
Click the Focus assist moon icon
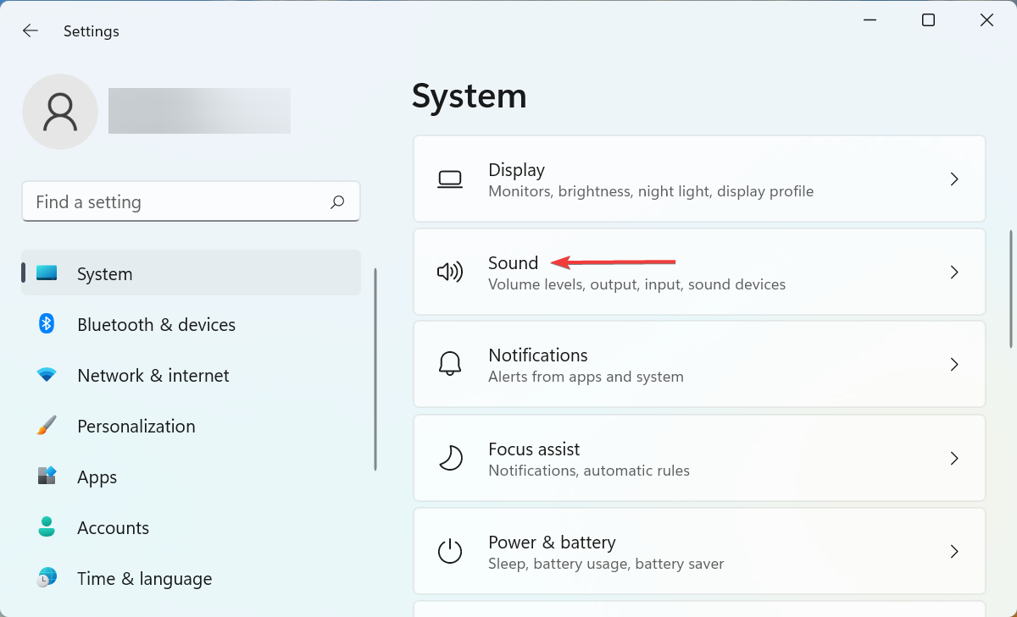[449, 459]
